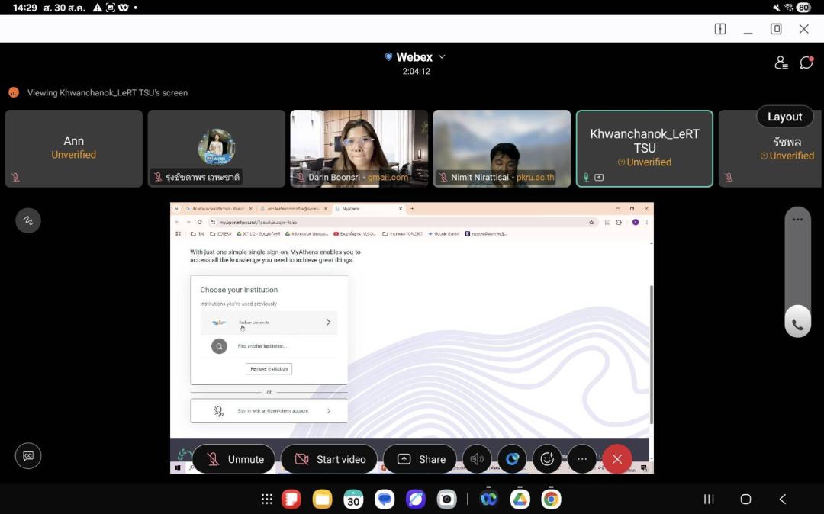Open the Layout options
Screen dimensions: 824x514
click(784, 117)
